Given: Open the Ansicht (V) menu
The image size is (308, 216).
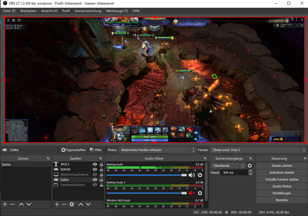Looking at the screenshot, I should coord(49,11).
